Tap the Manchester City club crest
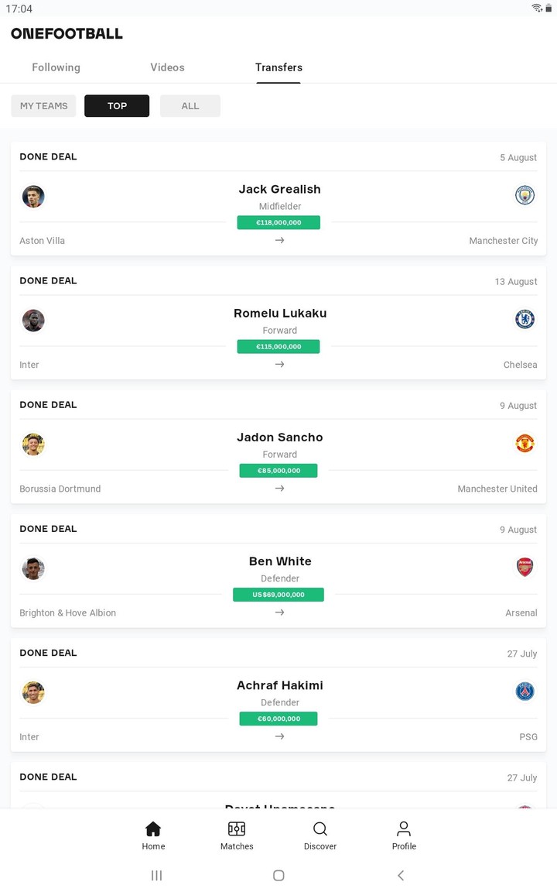The width and height of the screenshot is (557, 892). point(525,195)
